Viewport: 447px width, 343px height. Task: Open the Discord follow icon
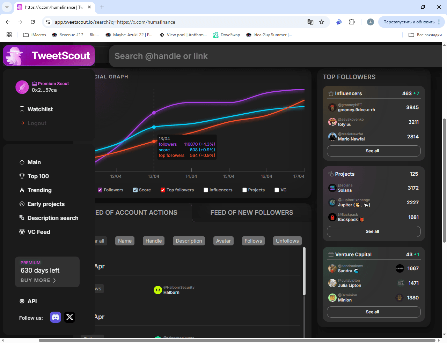tap(56, 317)
